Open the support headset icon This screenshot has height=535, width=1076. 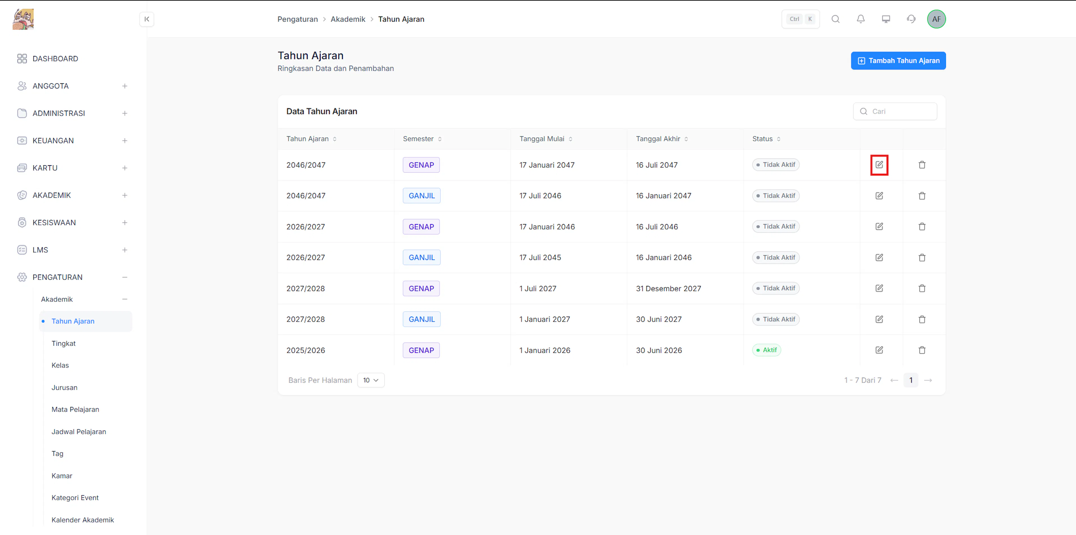(x=911, y=19)
